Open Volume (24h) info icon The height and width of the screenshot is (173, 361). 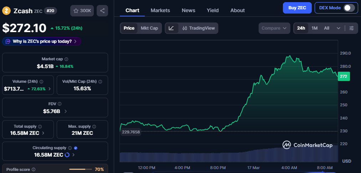41,82
